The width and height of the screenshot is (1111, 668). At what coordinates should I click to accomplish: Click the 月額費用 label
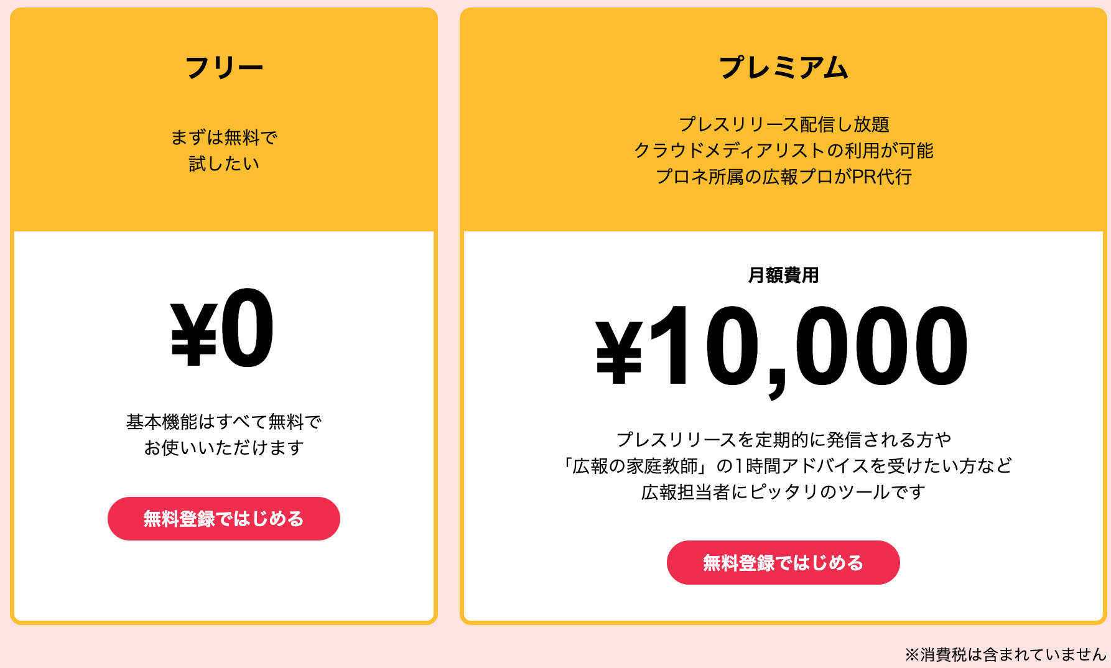tap(783, 275)
